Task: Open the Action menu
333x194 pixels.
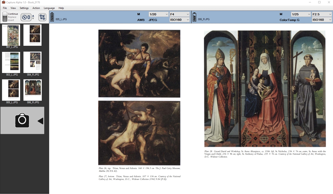Action: tap(36, 8)
